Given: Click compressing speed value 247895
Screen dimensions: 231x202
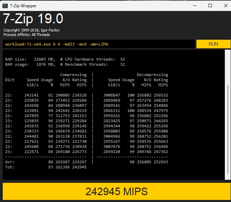Looking at the screenshot, I should click(x=31, y=116).
